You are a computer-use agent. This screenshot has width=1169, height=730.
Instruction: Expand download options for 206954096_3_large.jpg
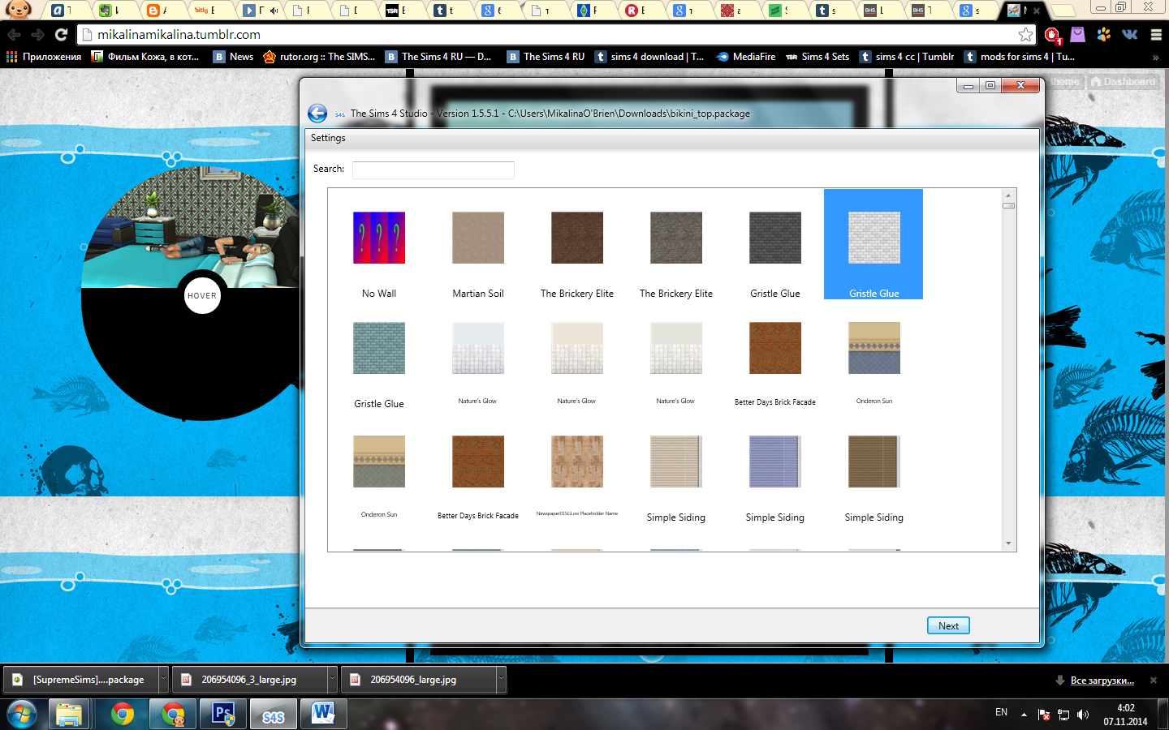click(332, 679)
